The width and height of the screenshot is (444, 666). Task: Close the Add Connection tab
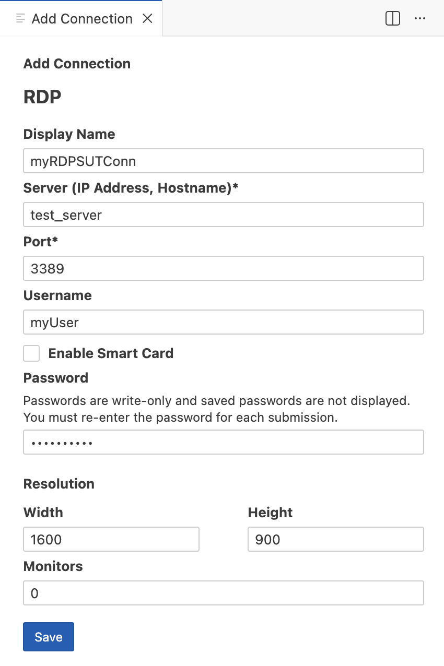pos(148,19)
